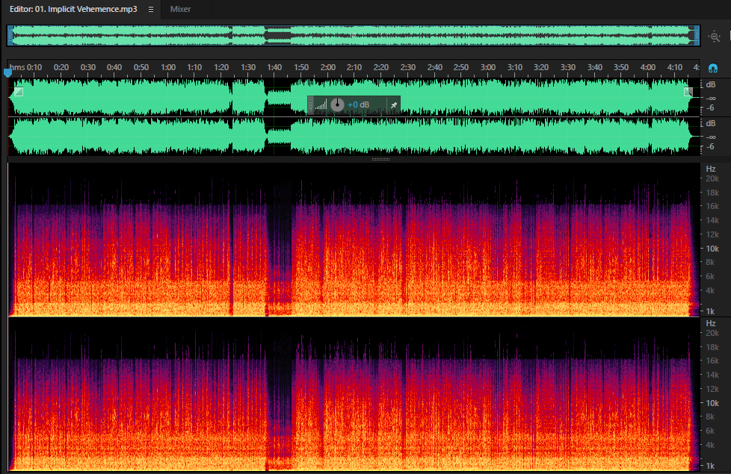Click the 0:30 mark on the time ruler

coord(87,67)
